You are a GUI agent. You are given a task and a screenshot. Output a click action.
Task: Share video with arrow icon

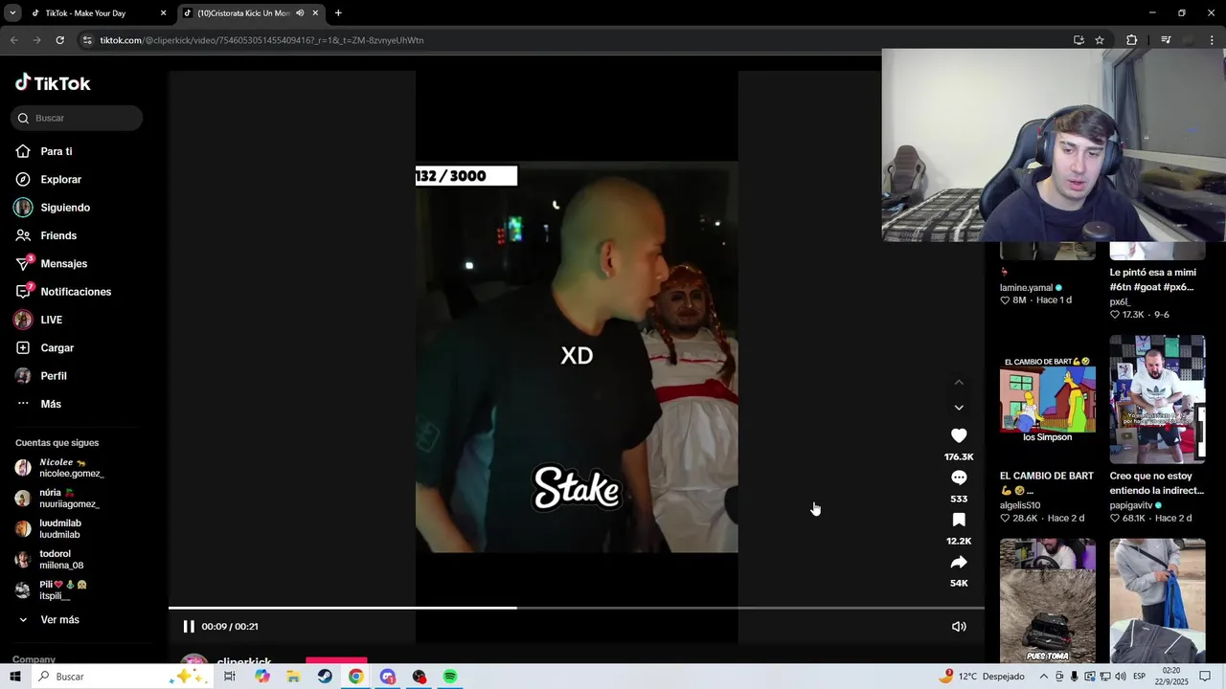pyautogui.click(x=959, y=562)
